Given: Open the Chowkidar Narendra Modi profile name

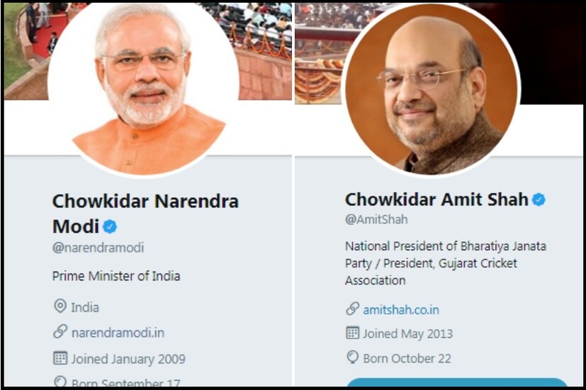Looking at the screenshot, I should pos(145,212).
